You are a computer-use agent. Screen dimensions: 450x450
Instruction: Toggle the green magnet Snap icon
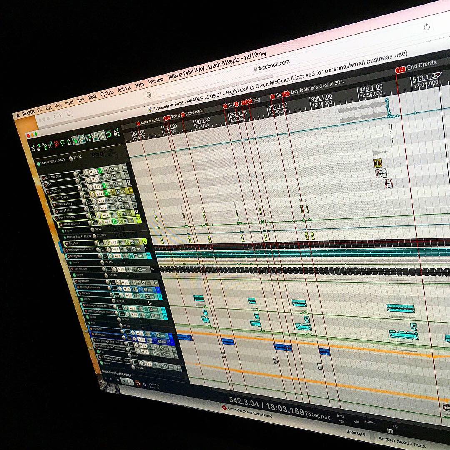(x=109, y=134)
